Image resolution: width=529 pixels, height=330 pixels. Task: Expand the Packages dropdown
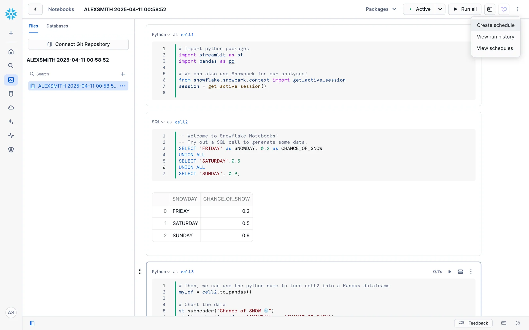381,9
